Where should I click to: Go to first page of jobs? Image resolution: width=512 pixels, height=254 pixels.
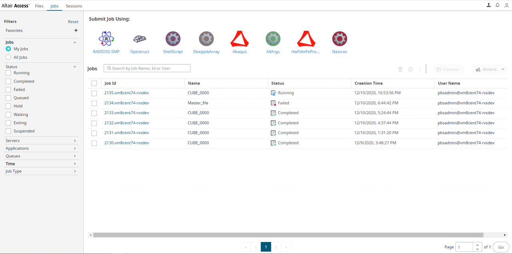pyautogui.click(x=246, y=247)
